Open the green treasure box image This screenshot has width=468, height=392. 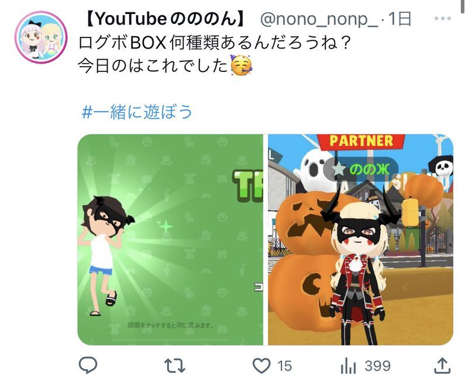[170, 240]
